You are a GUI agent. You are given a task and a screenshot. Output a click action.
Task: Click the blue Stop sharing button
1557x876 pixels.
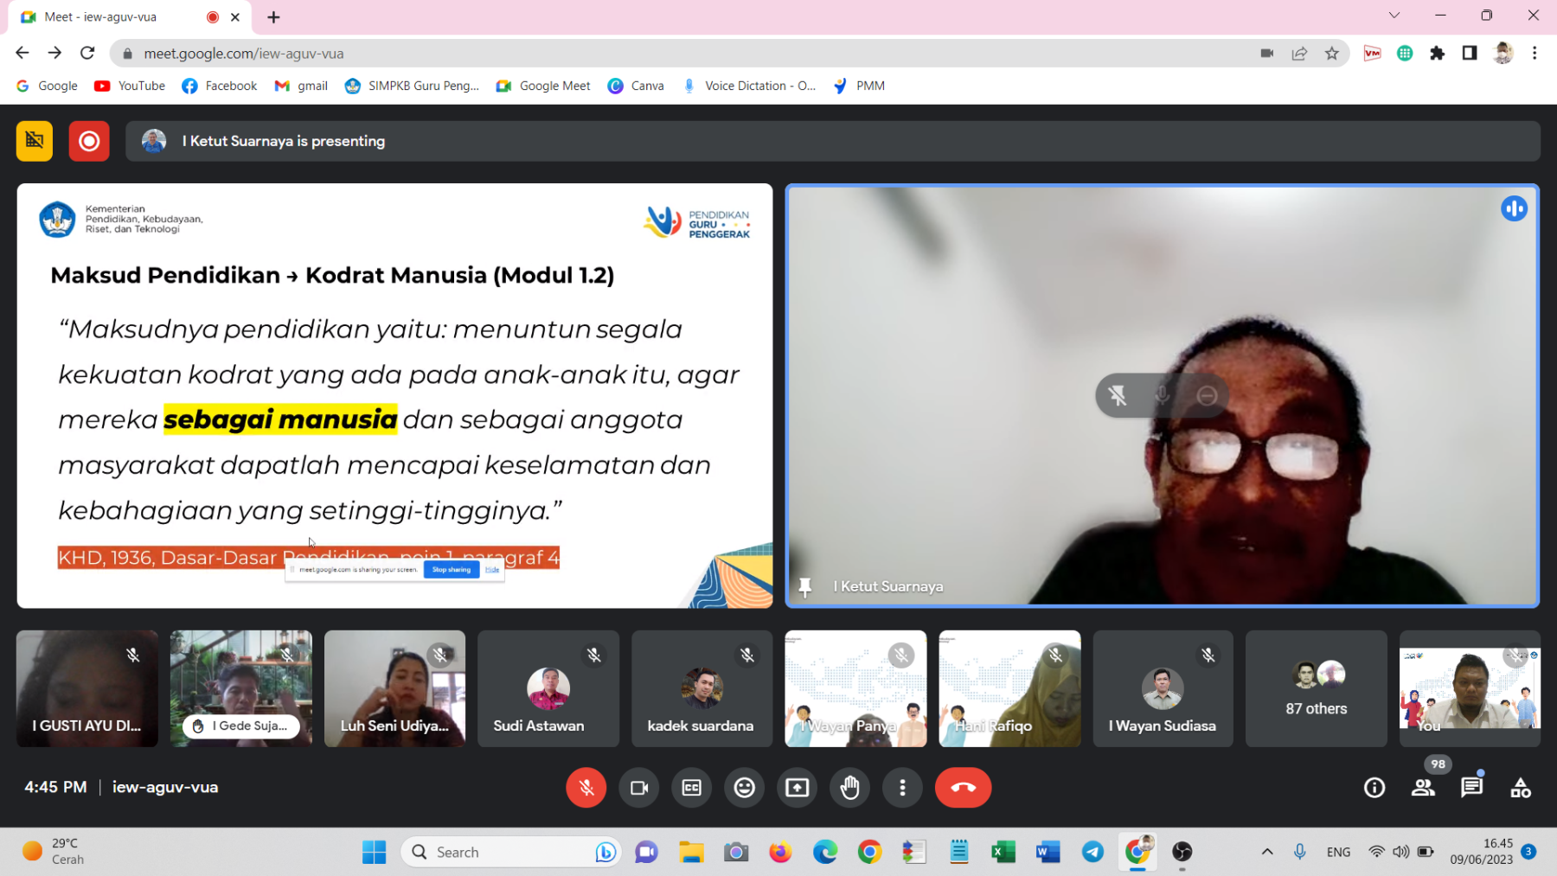pyautogui.click(x=452, y=569)
